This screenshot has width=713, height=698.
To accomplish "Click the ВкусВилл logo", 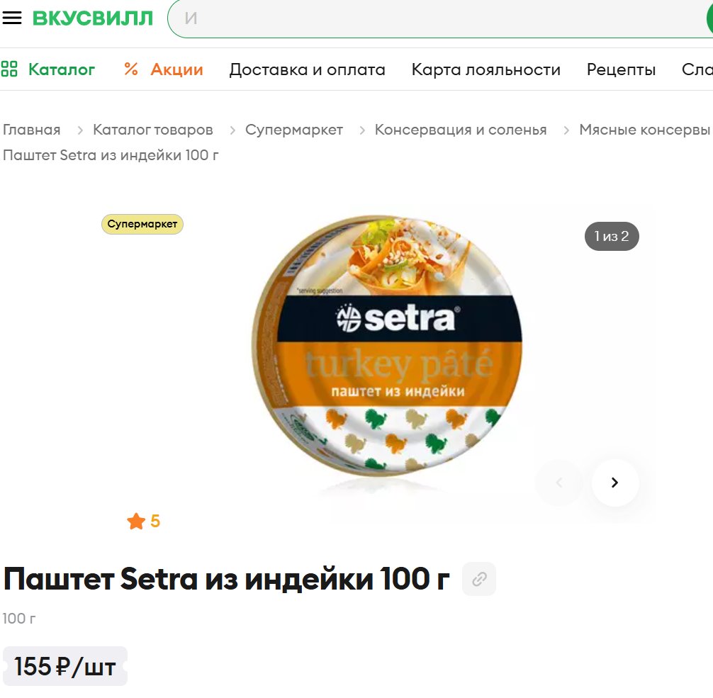I will 93,18.
